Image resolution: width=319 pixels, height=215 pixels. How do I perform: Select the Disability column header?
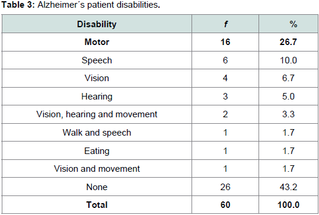[x=97, y=24]
